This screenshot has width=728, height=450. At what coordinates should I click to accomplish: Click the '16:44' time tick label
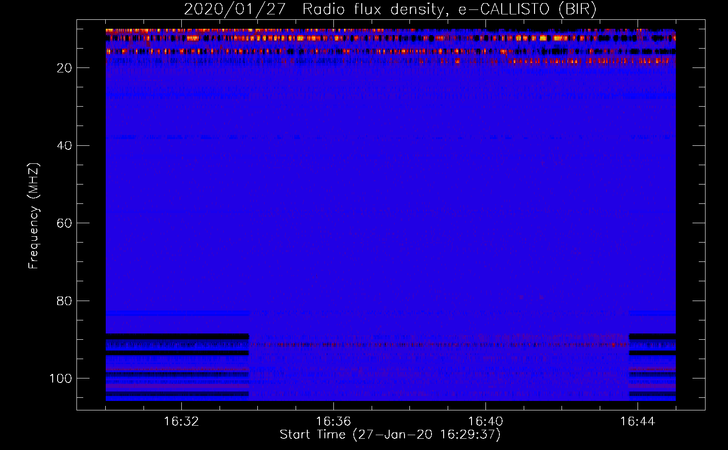point(638,422)
